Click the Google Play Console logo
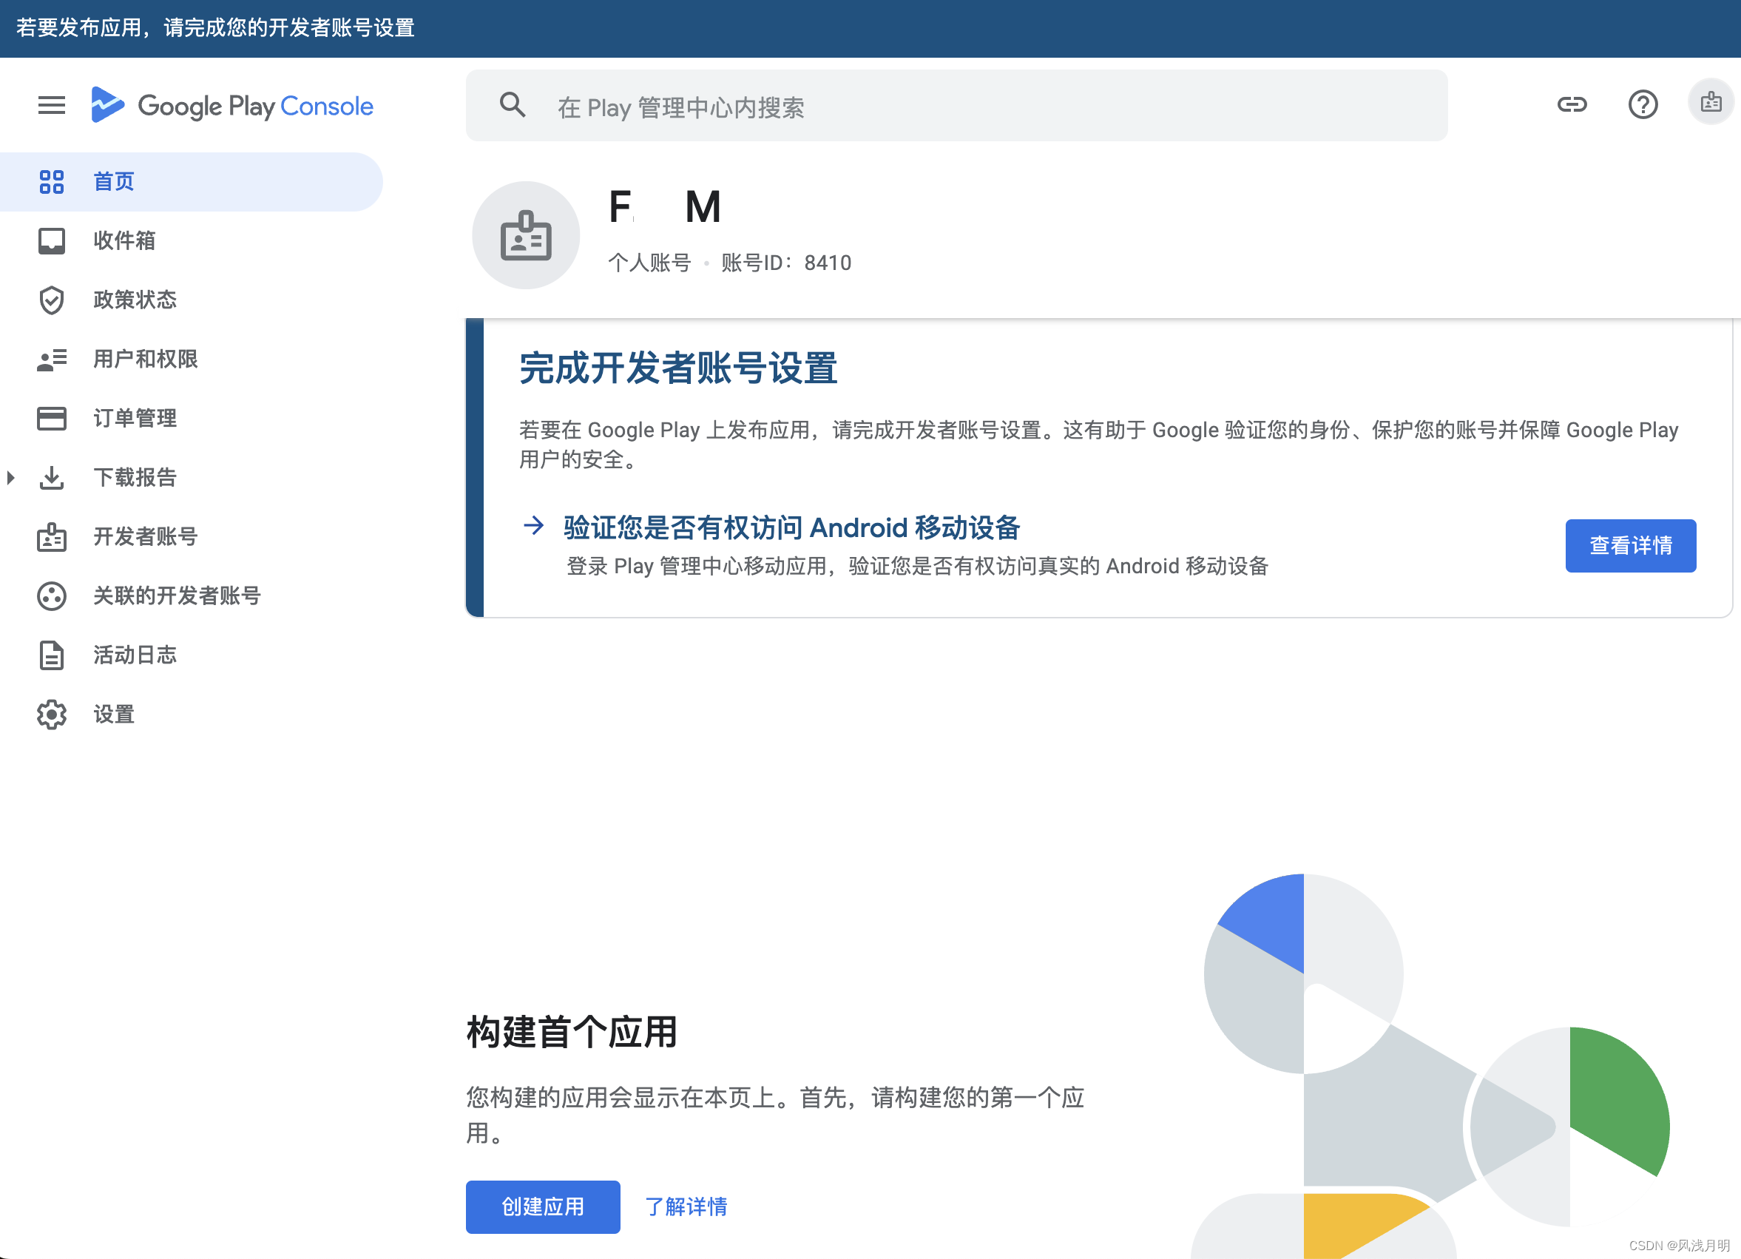 pos(232,105)
